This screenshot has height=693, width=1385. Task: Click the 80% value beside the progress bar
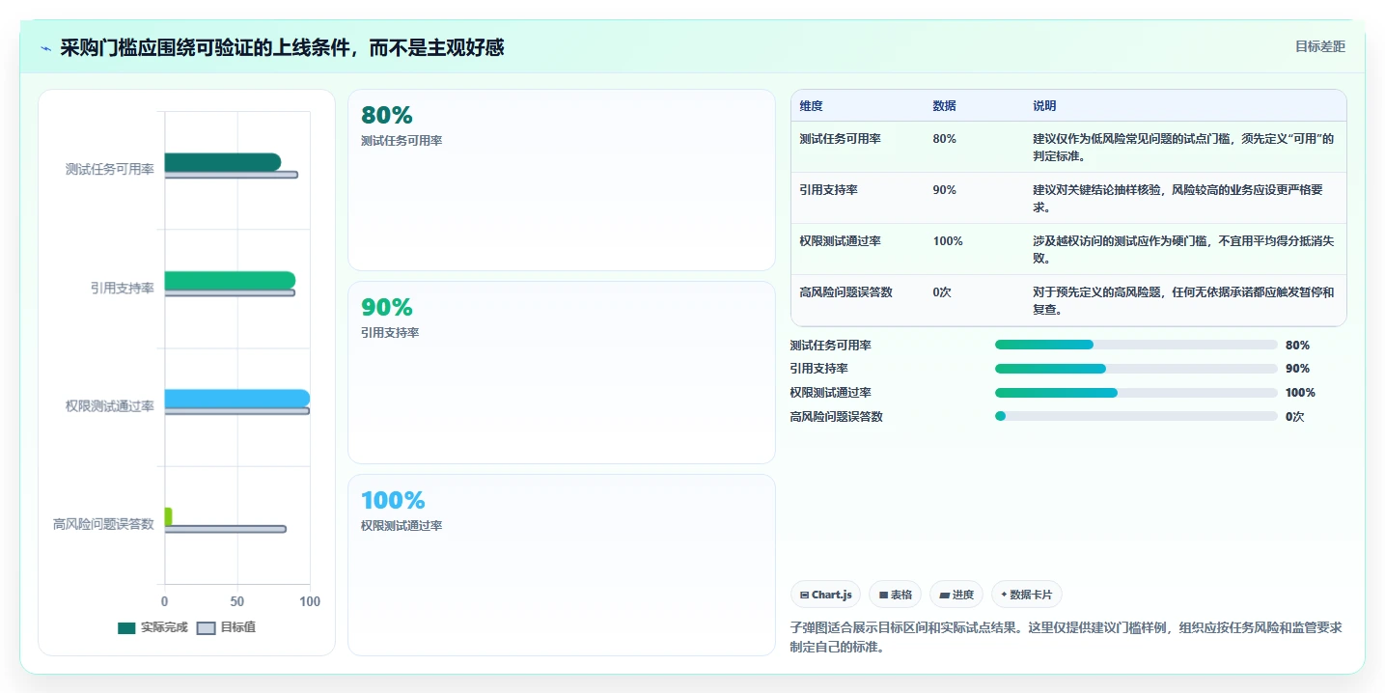1297,345
